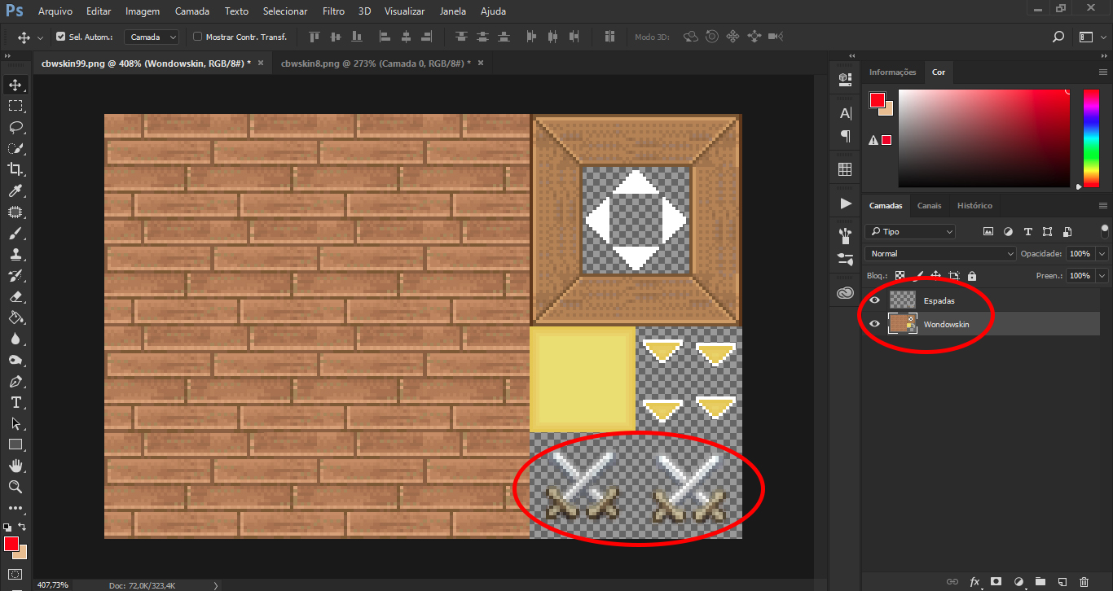Open the Camada auto-select dropdown

pyautogui.click(x=152, y=37)
